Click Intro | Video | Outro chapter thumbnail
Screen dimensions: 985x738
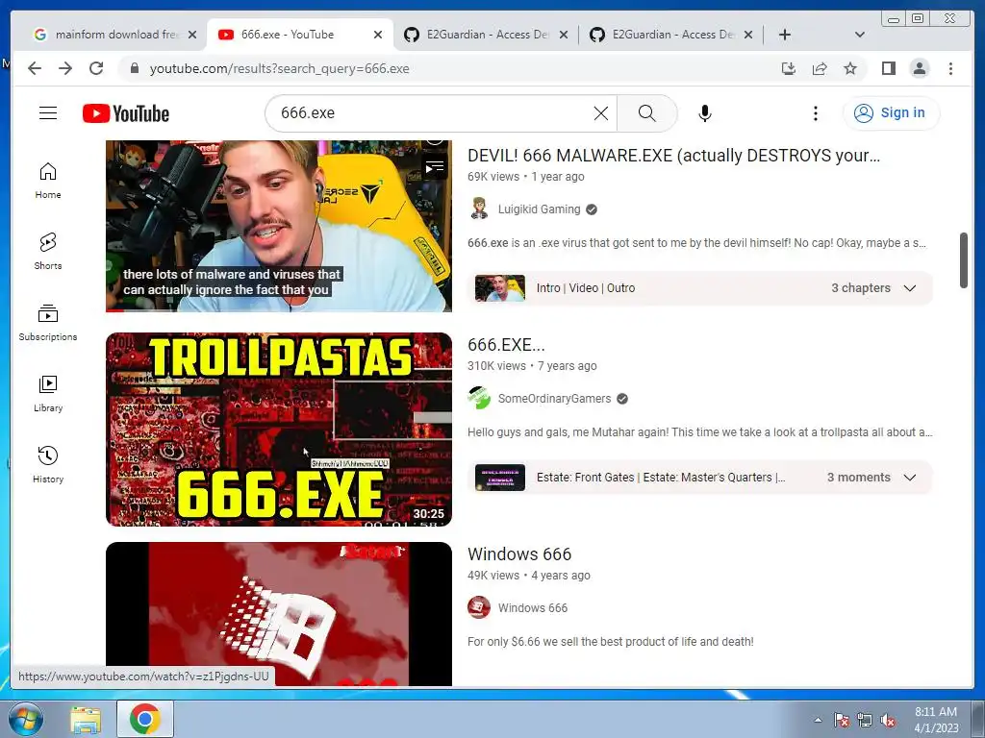point(500,288)
